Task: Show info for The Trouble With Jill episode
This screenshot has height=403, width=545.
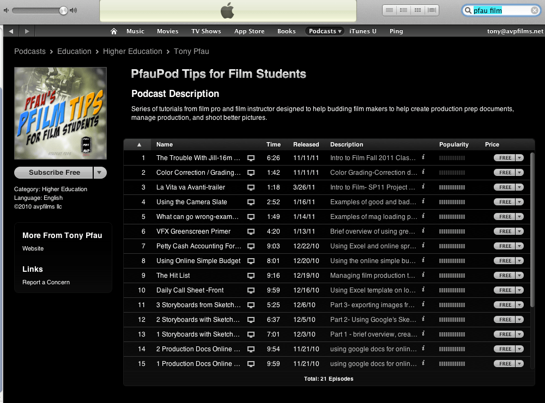Action: 423,157
